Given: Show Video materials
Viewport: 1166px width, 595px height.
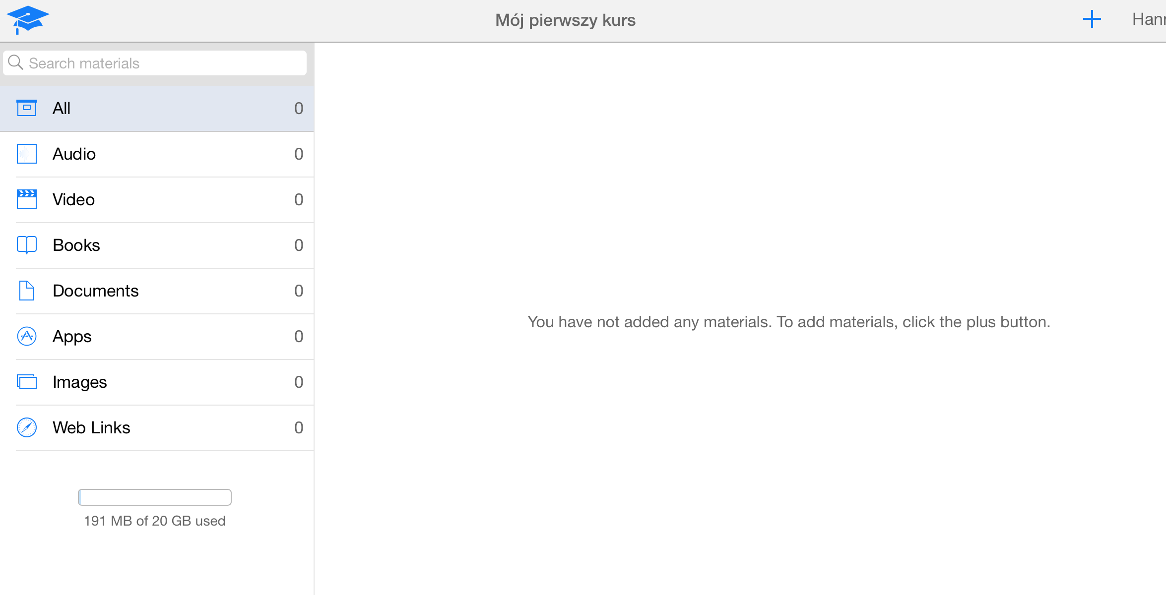Looking at the screenshot, I should point(73,200).
